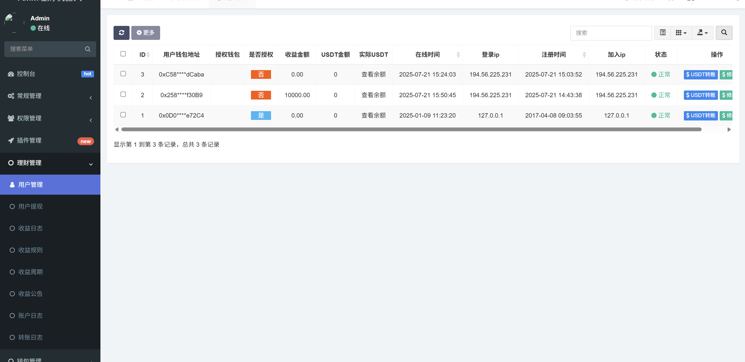Viewport: 745px width, 362px height.
Task: Click the magnifier search button at top right
Action: pos(724,33)
